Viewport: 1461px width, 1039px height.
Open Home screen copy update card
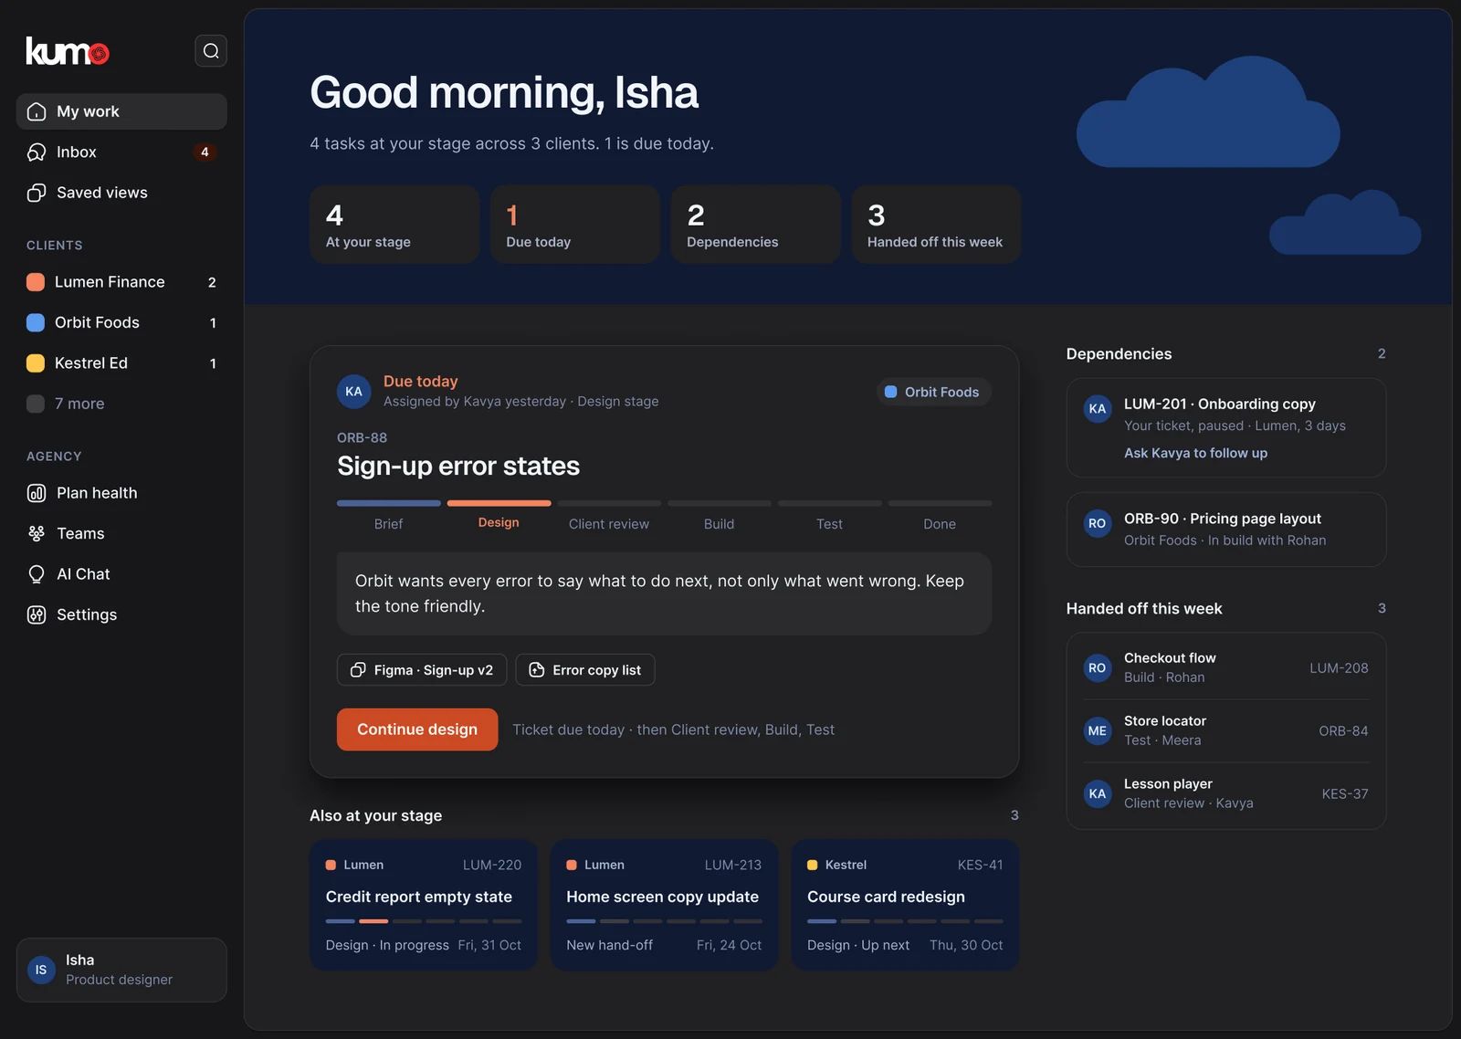664,905
